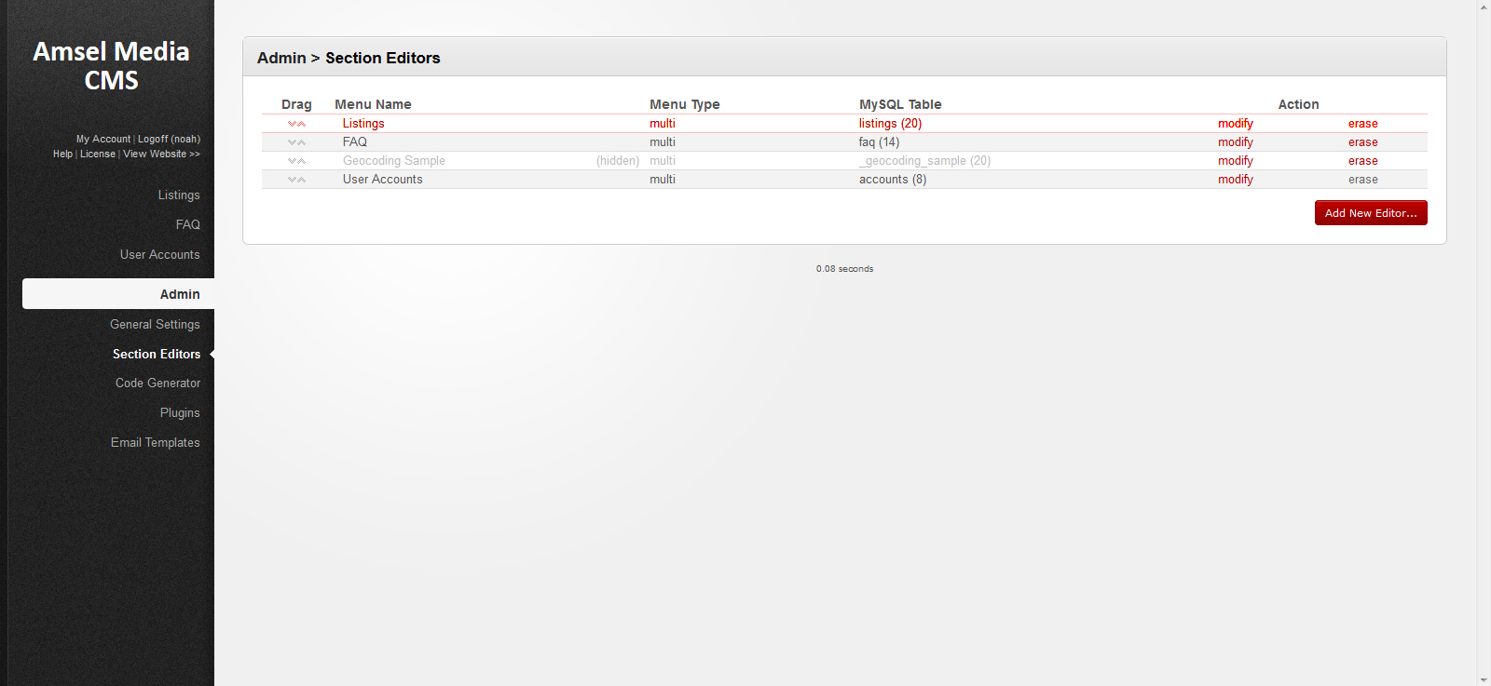Modify the Listings section editor
The image size is (1491, 686).
[x=1235, y=124]
